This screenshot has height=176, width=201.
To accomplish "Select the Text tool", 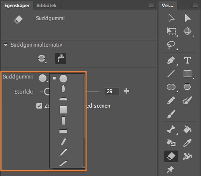I will click(187, 60).
